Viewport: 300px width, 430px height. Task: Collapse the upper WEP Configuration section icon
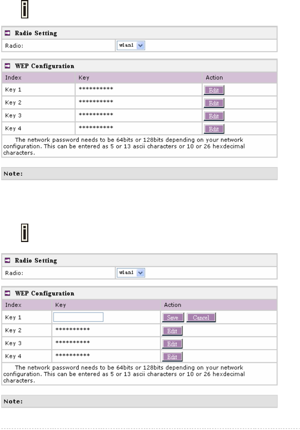coord(8,66)
